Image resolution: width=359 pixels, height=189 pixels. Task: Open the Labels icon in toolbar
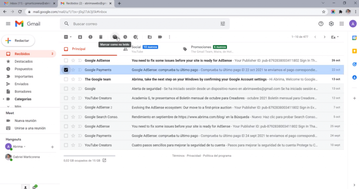click(x=160, y=37)
